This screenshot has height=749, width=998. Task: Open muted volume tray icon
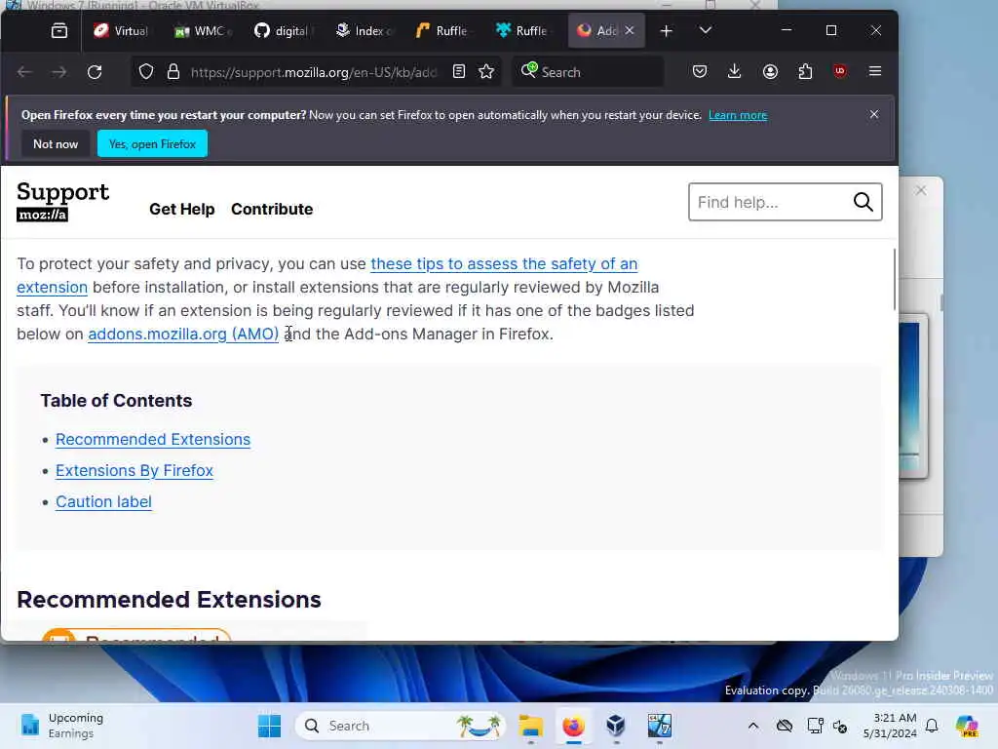click(x=840, y=726)
